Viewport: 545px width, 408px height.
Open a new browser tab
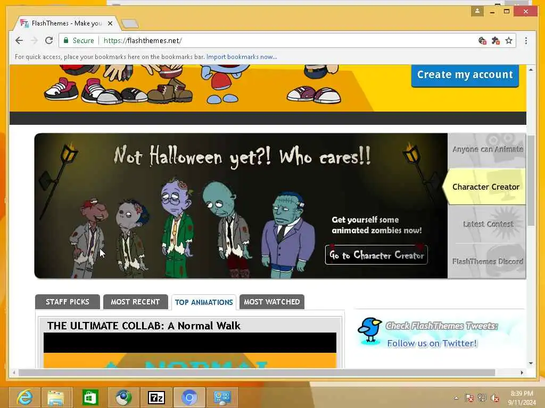click(130, 23)
